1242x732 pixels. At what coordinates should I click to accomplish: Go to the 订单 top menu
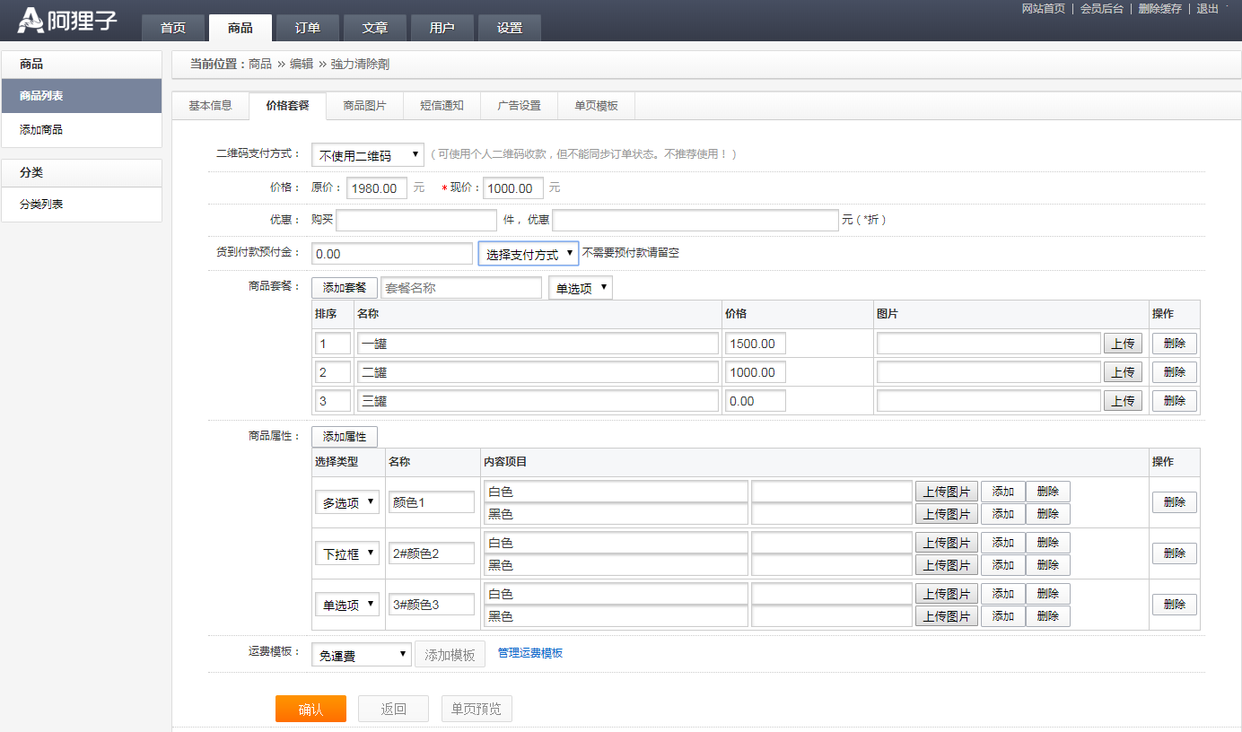[x=307, y=28]
